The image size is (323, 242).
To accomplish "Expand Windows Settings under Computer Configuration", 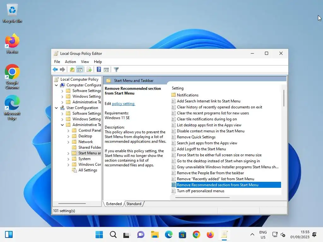I will pyautogui.click(x=62, y=96).
